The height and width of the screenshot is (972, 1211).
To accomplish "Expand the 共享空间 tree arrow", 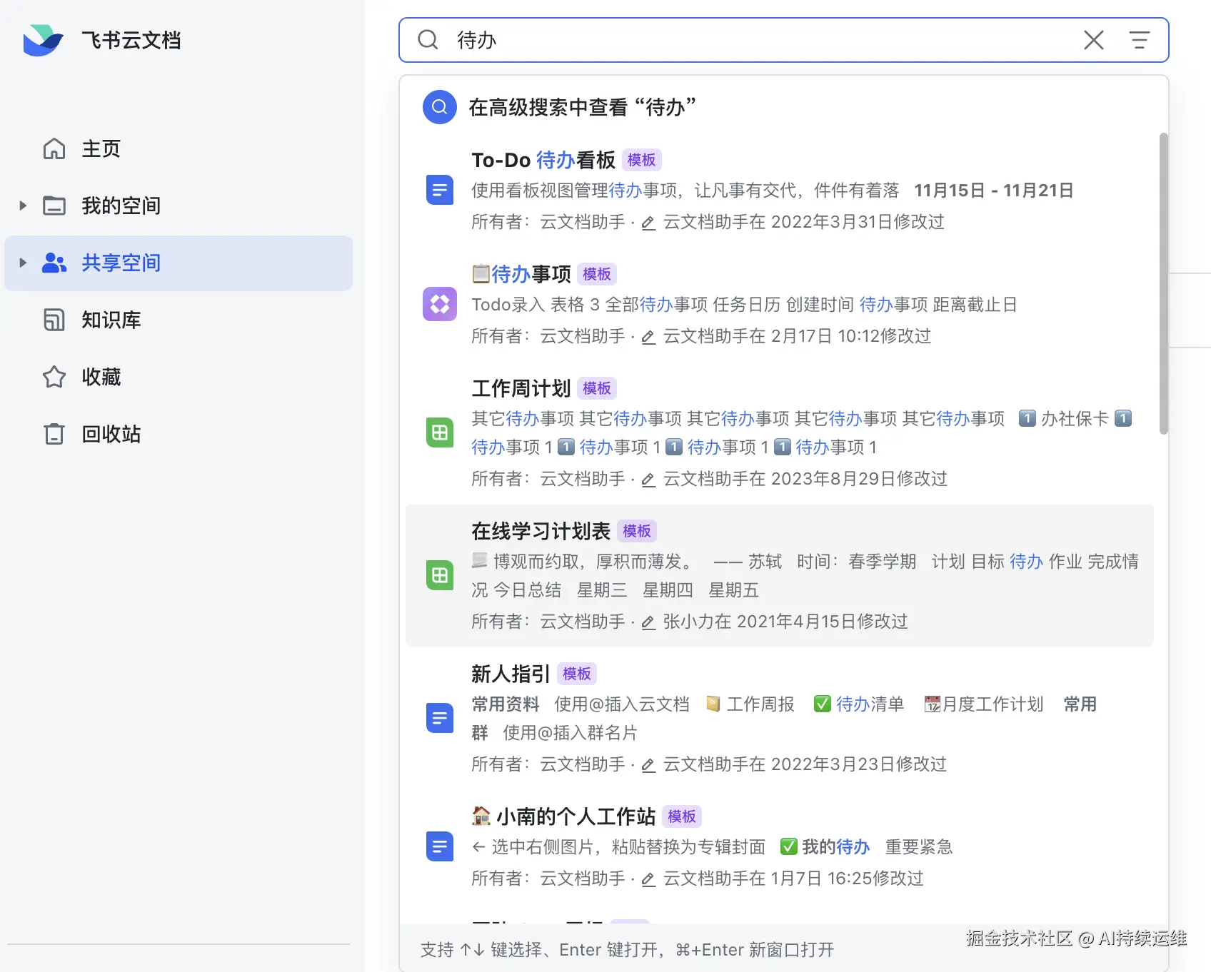I will [22, 263].
